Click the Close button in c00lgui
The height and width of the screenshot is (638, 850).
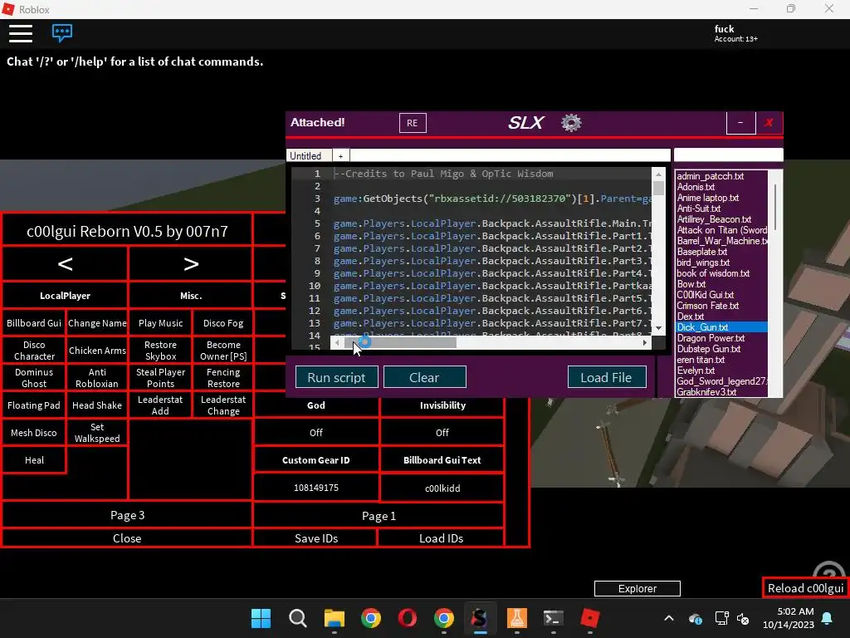click(127, 538)
